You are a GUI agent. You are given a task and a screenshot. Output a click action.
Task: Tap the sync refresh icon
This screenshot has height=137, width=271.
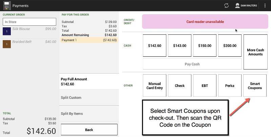[x=226, y=5]
